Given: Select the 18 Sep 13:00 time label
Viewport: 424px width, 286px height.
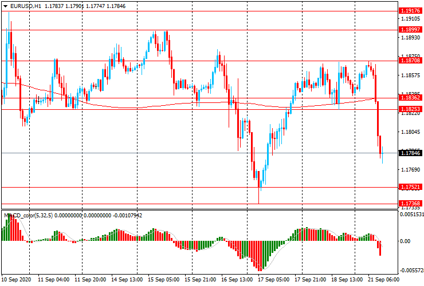Looking at the screenshot, I should pos(347,280).
